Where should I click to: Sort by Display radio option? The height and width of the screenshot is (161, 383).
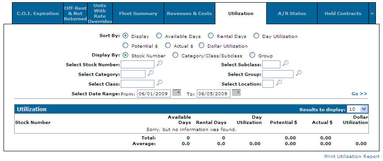[125, 36]
